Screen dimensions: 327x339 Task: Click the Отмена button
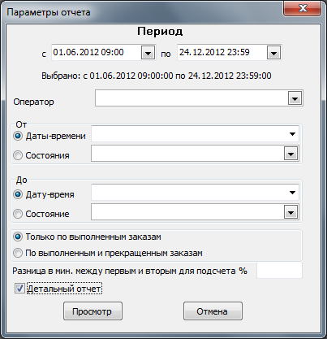tap(213, 311)
